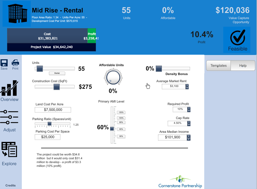257x189 pixels.
Task: Click the Construction Cost slider handle
Action: (x=57, y=87)
